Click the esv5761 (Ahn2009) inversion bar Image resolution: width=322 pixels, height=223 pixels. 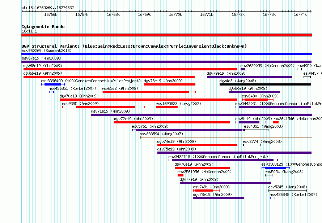pyautogui.click(x=188, y=130)
